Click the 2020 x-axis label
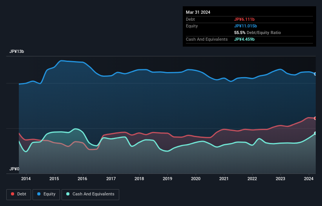 pos(196,179)
